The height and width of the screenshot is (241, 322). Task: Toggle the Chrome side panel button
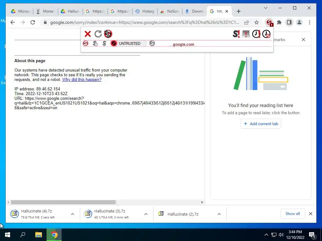point(289,22)
